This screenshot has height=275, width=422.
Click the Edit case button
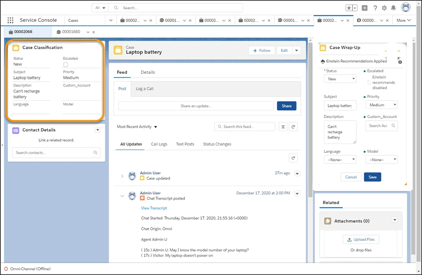(x=284, y=51)
